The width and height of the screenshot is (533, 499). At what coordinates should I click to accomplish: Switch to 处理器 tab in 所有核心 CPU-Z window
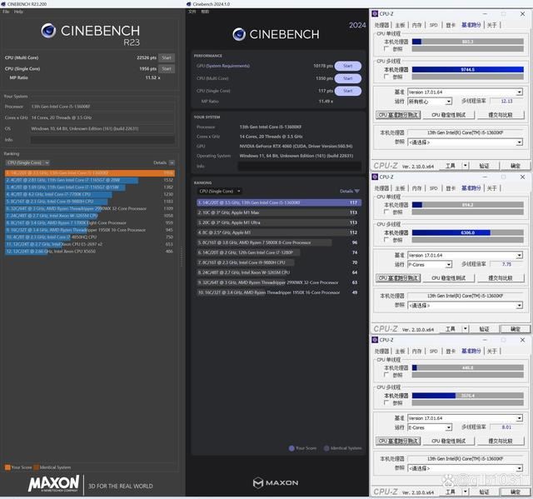tap(381, 25)
